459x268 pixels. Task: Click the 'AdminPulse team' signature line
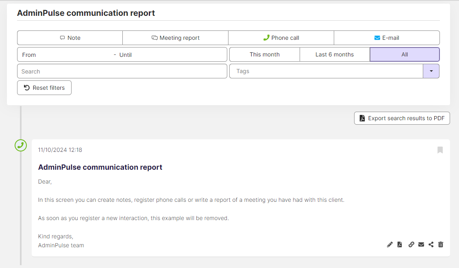(61, 246)
